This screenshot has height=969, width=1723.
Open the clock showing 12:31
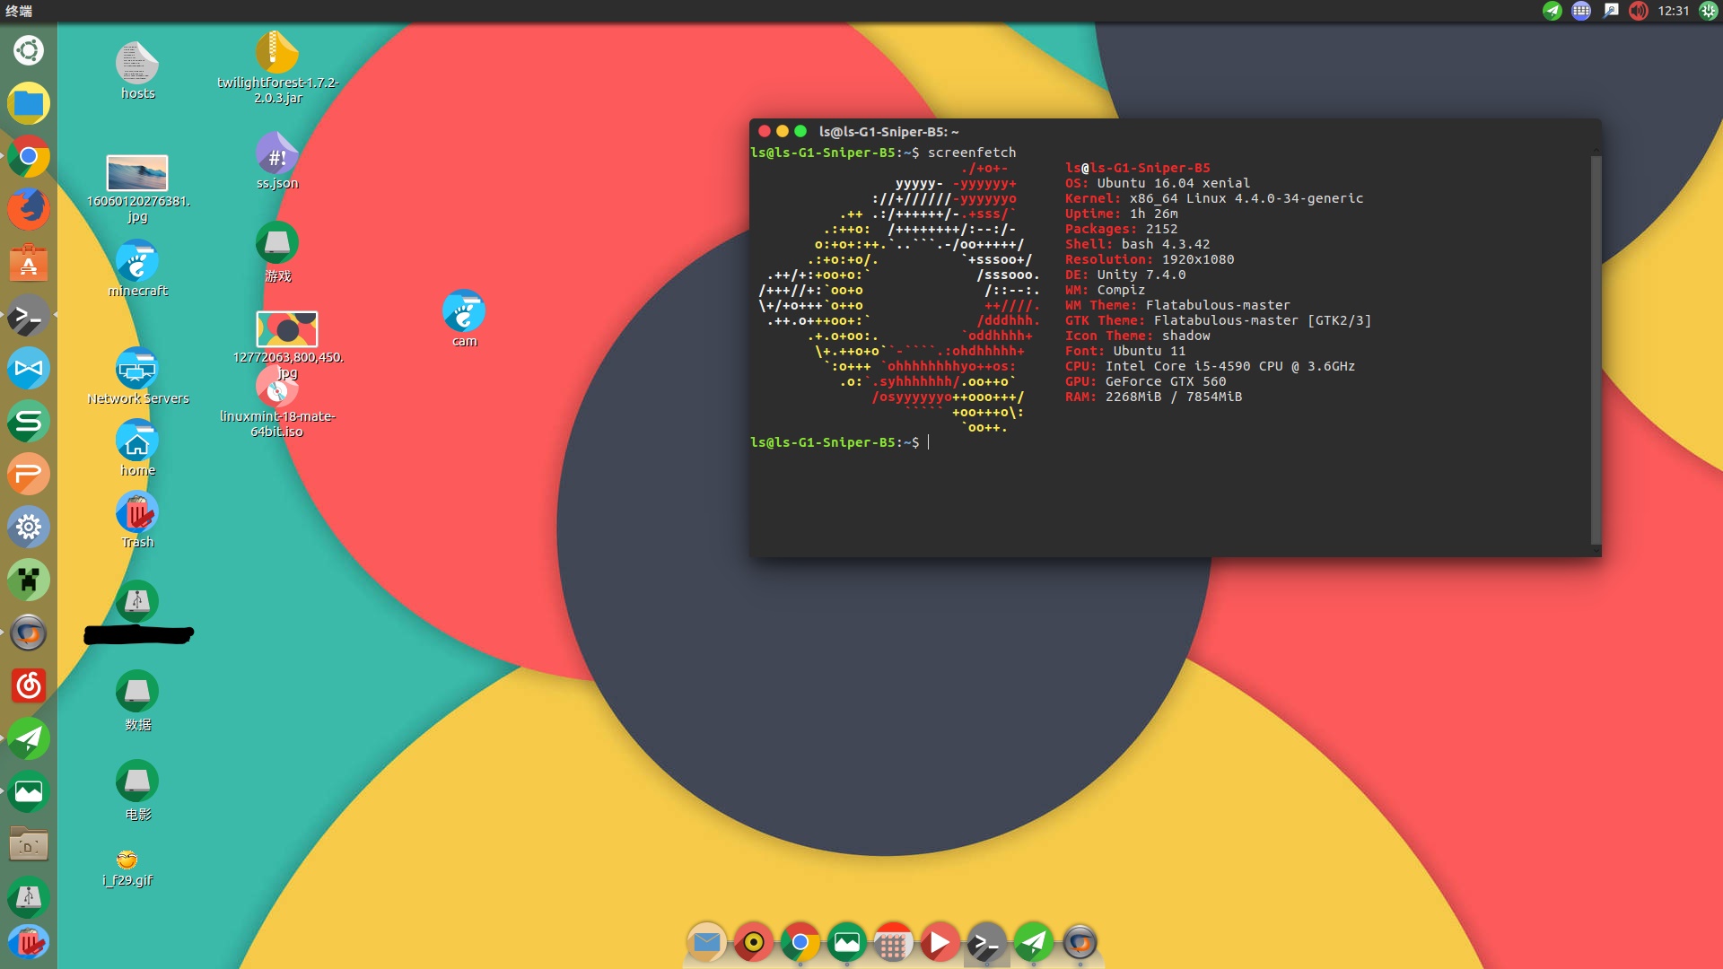(x=1673, y=11)
